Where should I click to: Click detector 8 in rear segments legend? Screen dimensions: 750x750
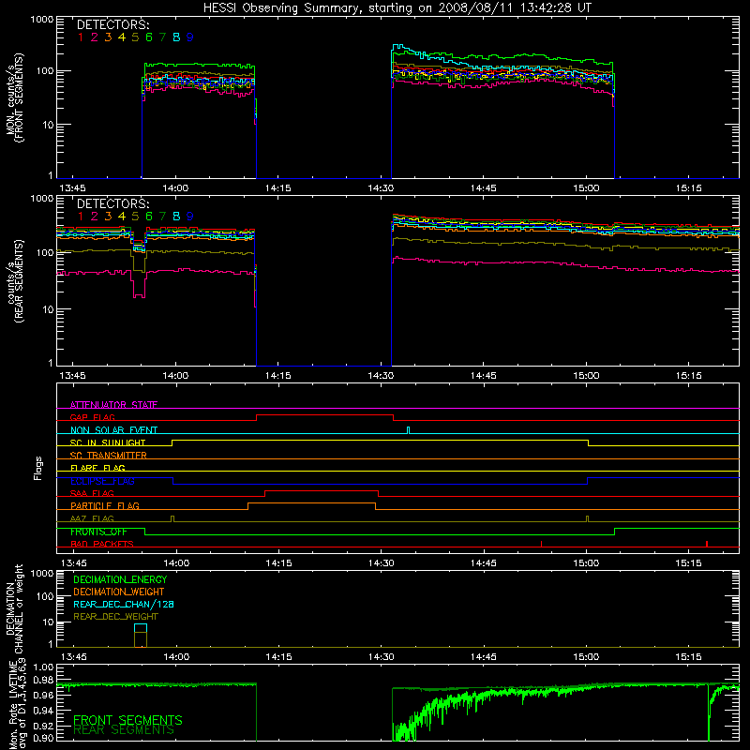point(176,217)
